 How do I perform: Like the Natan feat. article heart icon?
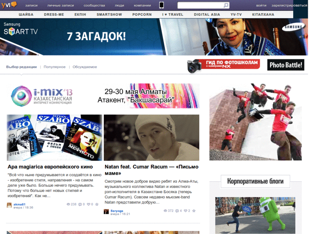click(x=186, y=211)
